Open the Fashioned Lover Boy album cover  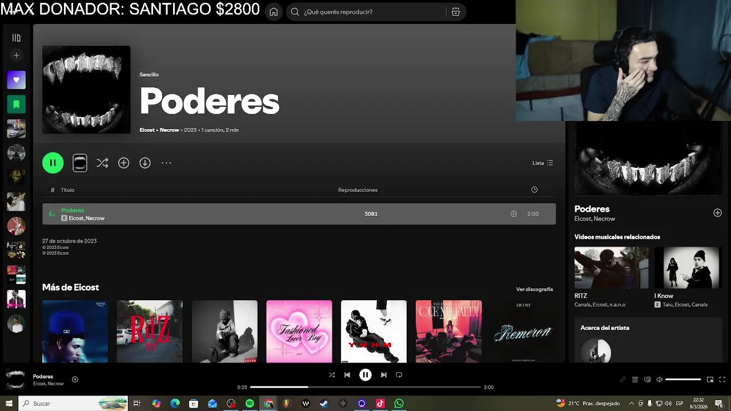tap(299, 332)
